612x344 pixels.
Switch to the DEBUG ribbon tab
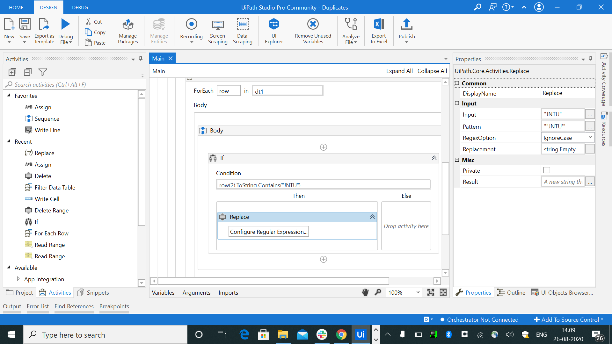pos(80,7)
